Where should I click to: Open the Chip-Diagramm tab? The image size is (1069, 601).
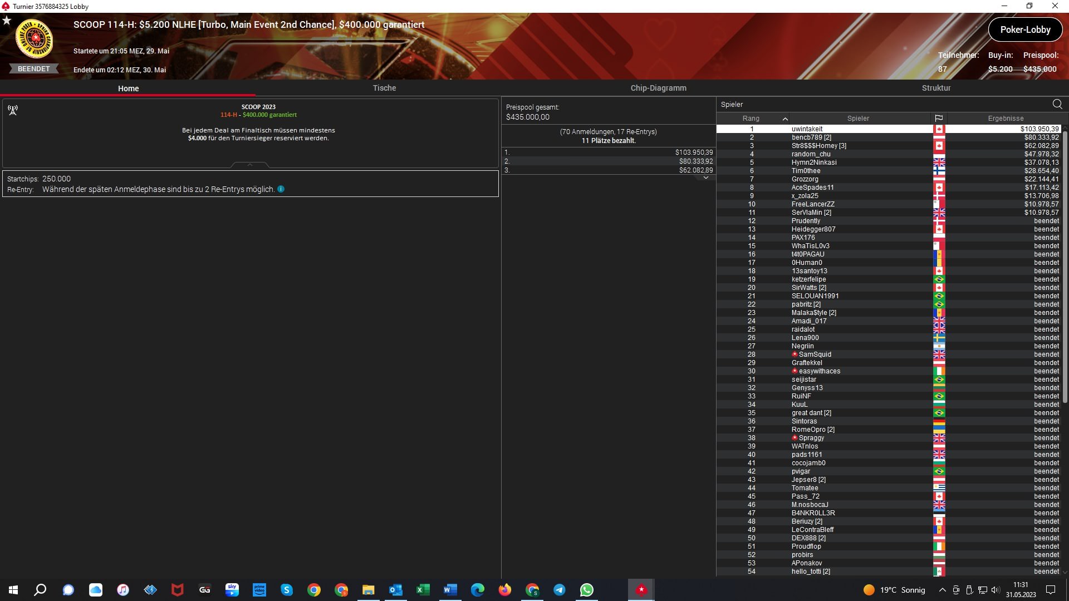(x=658, y=88)
